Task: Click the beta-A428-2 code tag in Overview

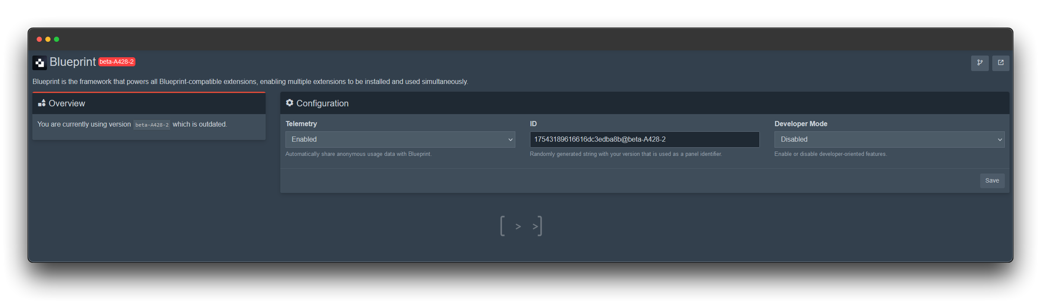Action: pos(152,125)
